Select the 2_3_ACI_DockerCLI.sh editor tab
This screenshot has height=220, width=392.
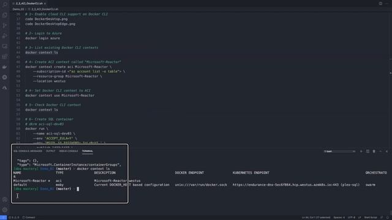click(29, 4)
